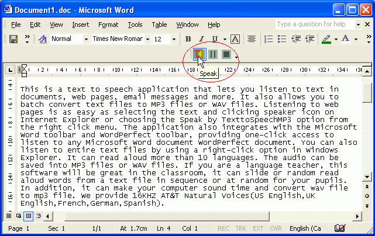Open the font color dropdown arrow
The width and height of the screenshot is (375, 236).
[x=356, y=39]
